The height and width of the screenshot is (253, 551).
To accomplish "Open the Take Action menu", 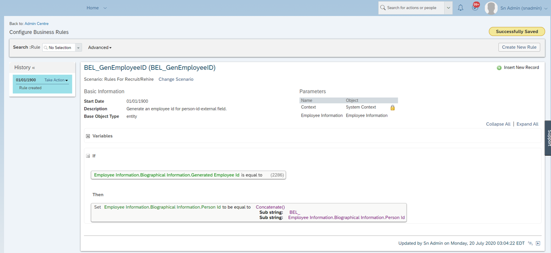I will [56, 80].
